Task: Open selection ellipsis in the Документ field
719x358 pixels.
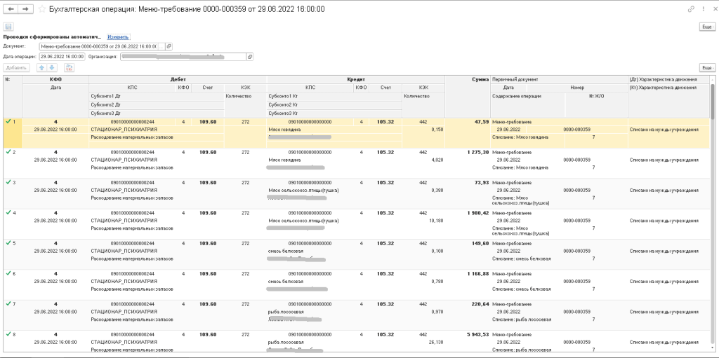Action: pos(161,46)
